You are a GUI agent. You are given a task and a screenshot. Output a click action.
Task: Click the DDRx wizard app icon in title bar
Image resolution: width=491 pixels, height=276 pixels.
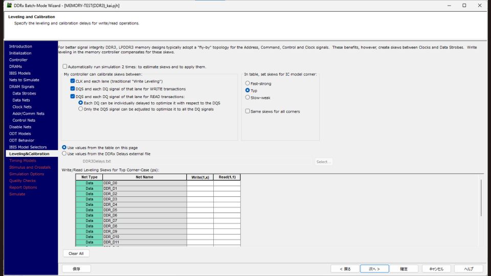click(x=9, y=6)
